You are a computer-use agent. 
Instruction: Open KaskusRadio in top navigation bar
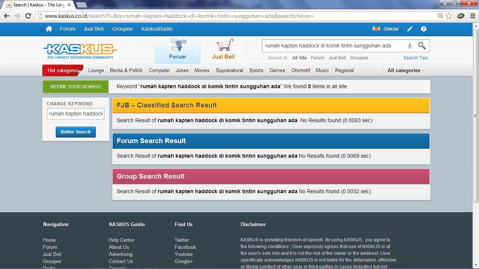pyautogui.click(x=157, y=29)
